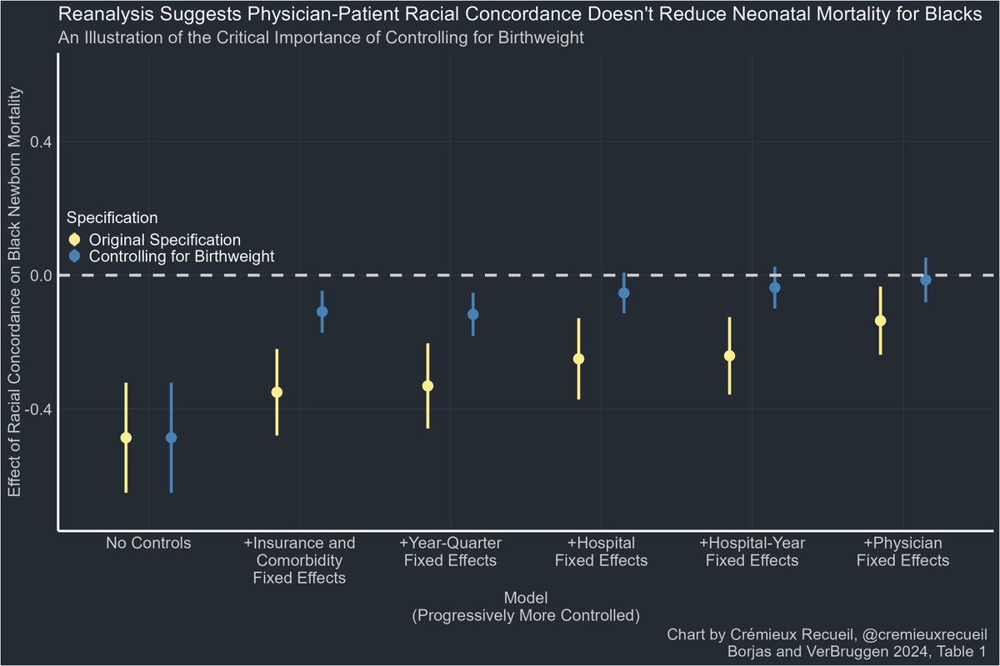
Task: Select the blue data point for No Controls
Action: coord(171,438)
